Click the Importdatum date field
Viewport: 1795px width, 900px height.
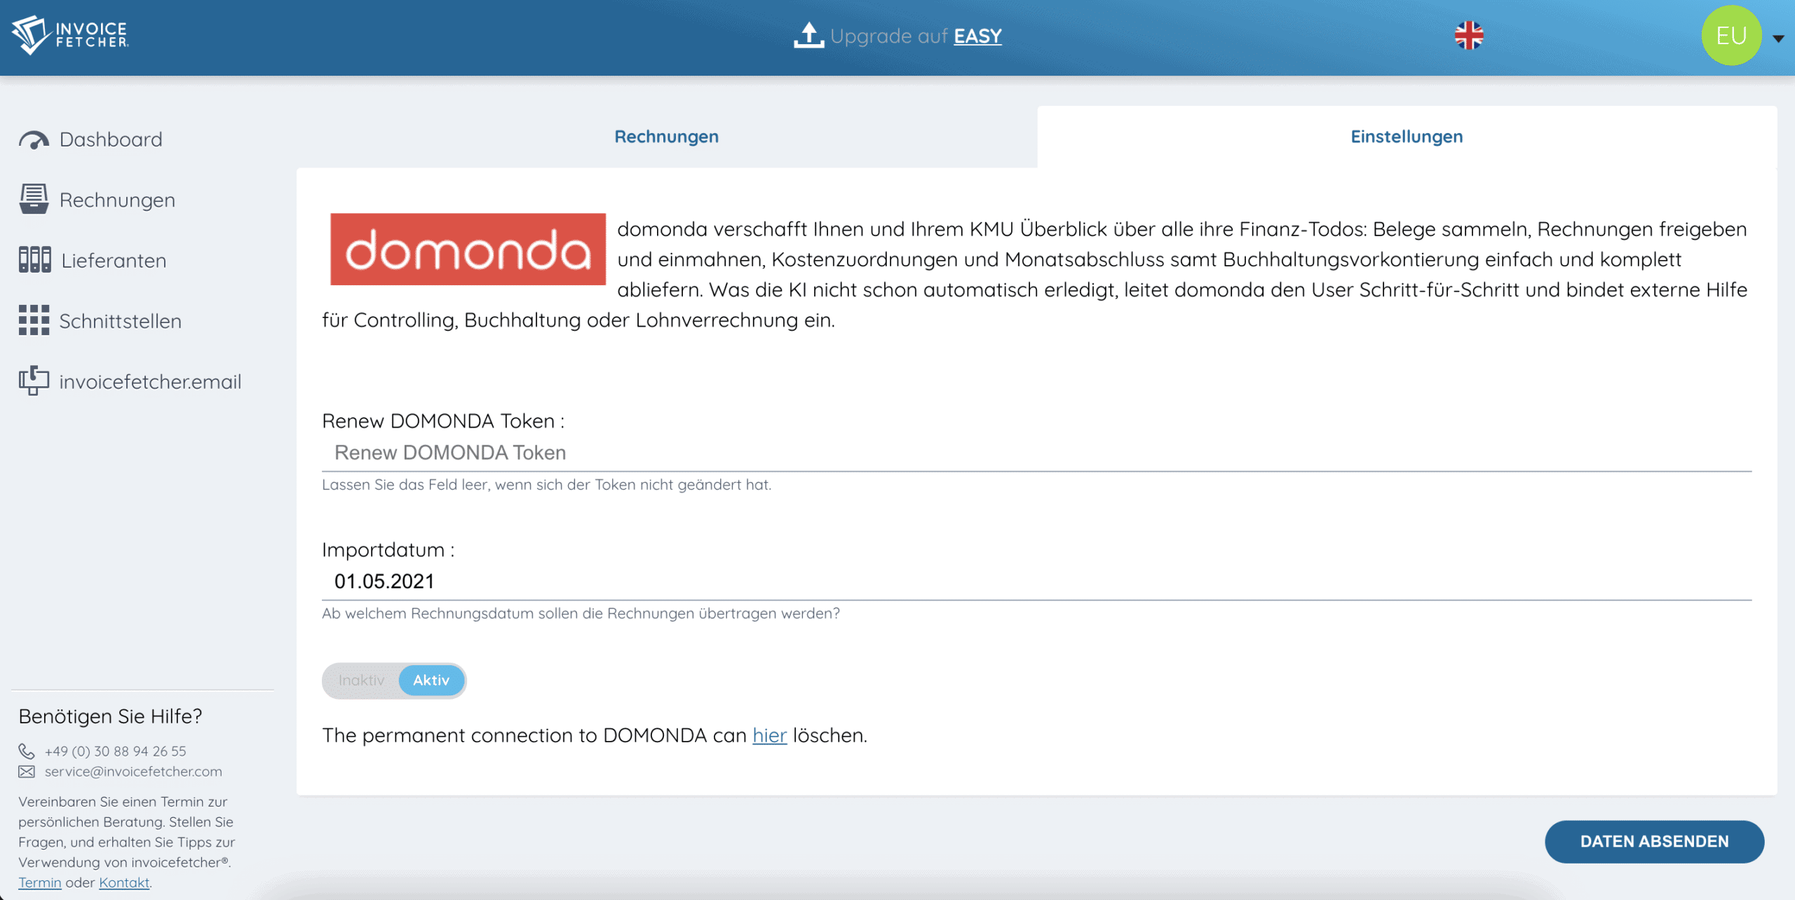pos(1036,582)
